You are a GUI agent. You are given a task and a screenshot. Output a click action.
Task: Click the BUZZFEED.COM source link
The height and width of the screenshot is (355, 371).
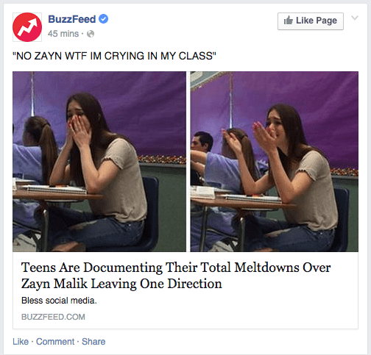coord(53,317)
